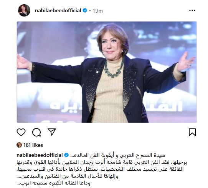This screenshot has width=208, height=188.
Task: Share the post using paper plane icon
Action: click(x=52, y=132)
